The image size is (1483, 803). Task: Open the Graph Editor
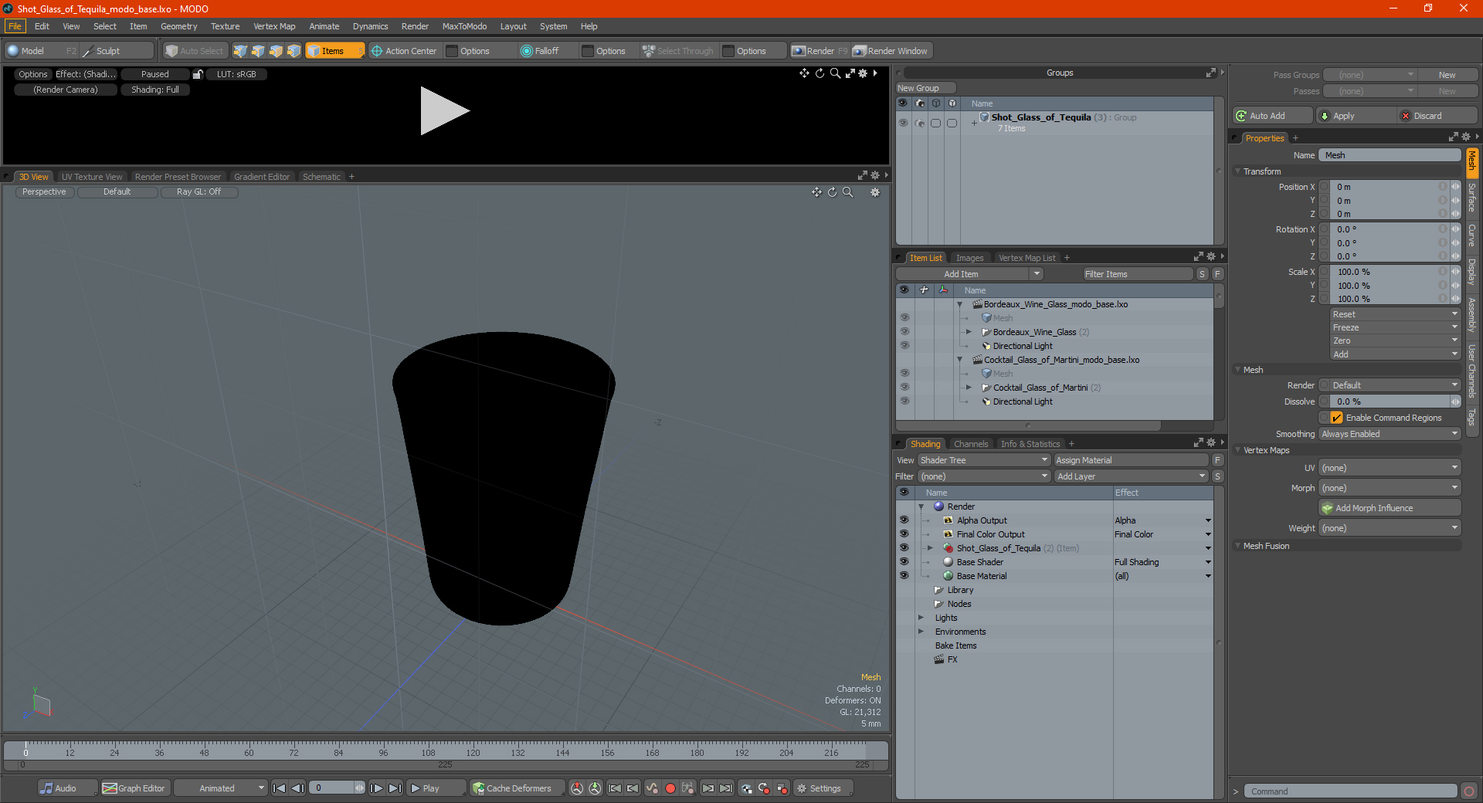(x=134, y=788)
